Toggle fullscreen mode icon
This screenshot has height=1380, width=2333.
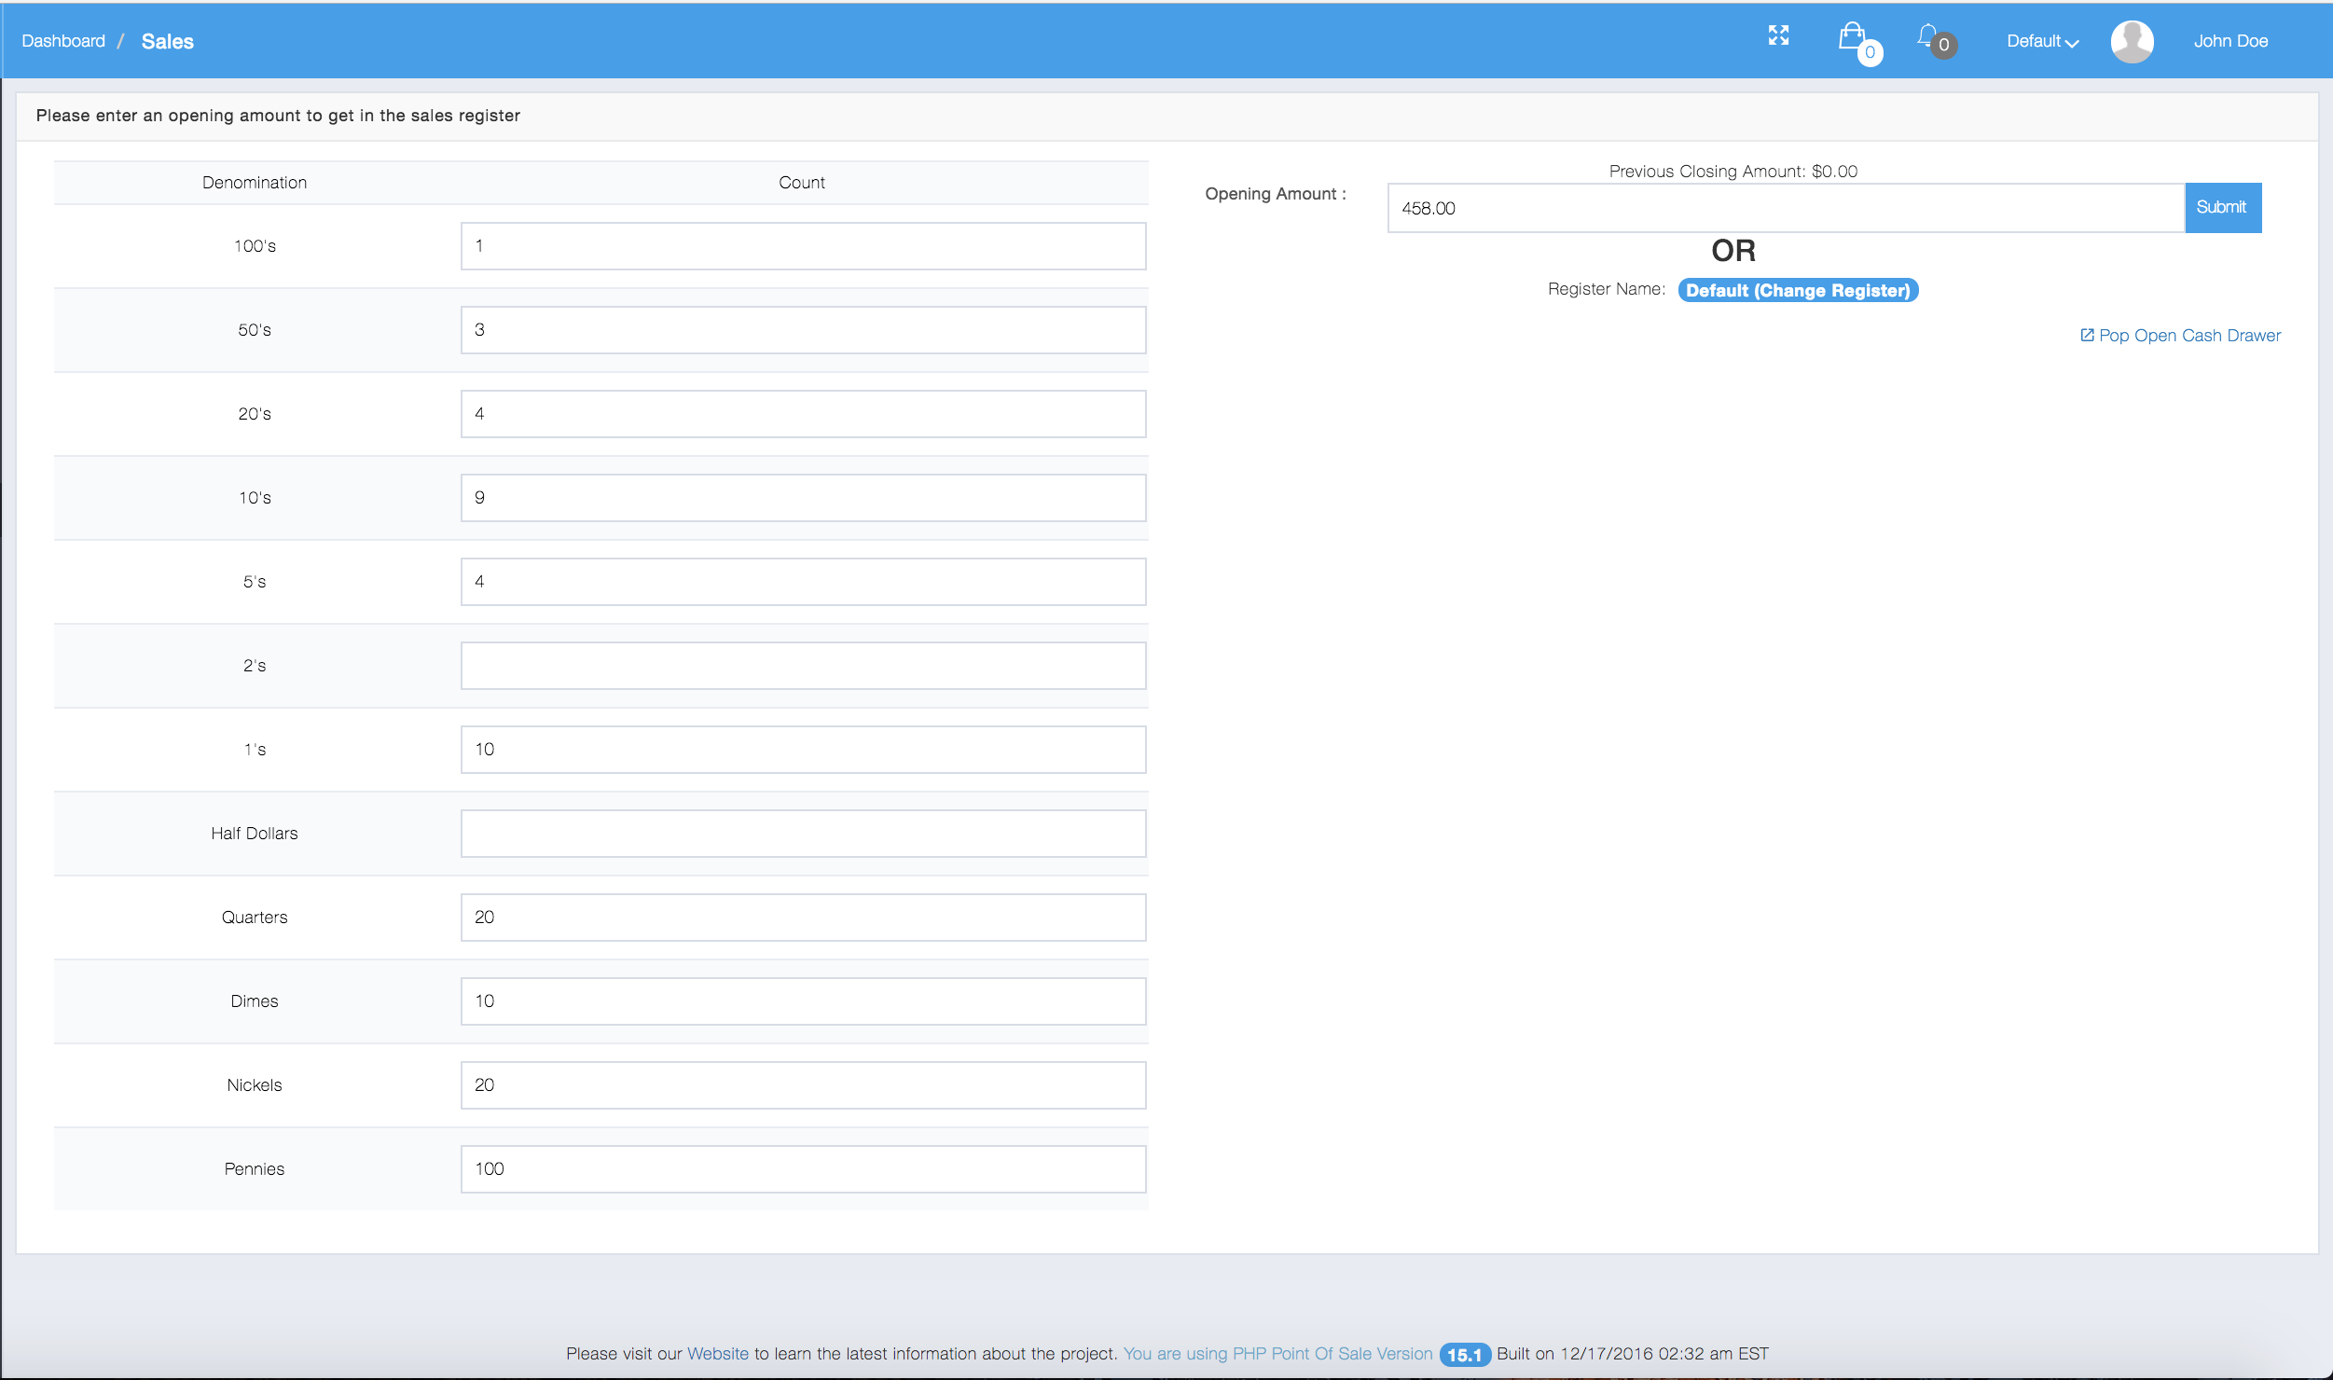(x=1778, y=35)
